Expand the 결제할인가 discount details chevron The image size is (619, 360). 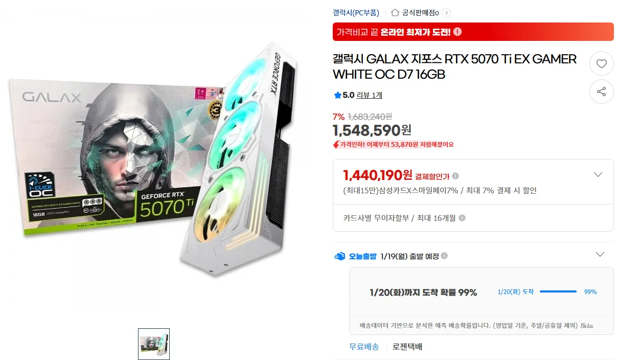tap(598, 175)
